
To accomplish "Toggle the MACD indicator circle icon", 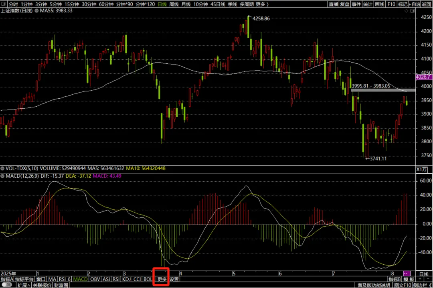I will (x=2, y=176).
